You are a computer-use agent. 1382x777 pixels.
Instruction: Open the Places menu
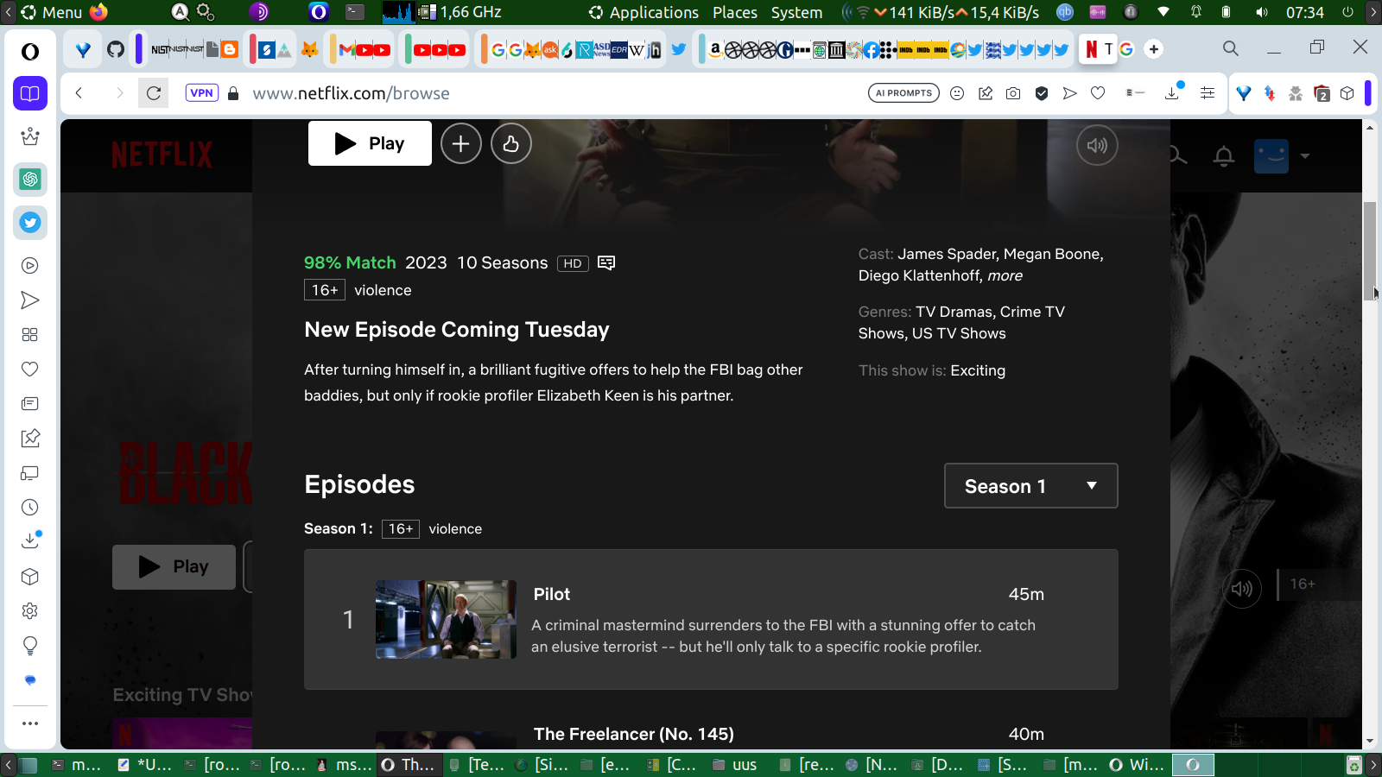[735, 12]
